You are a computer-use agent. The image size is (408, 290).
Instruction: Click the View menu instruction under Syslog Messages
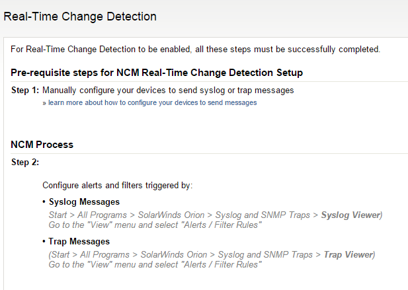pyautogui.click(x=155, y=225)
